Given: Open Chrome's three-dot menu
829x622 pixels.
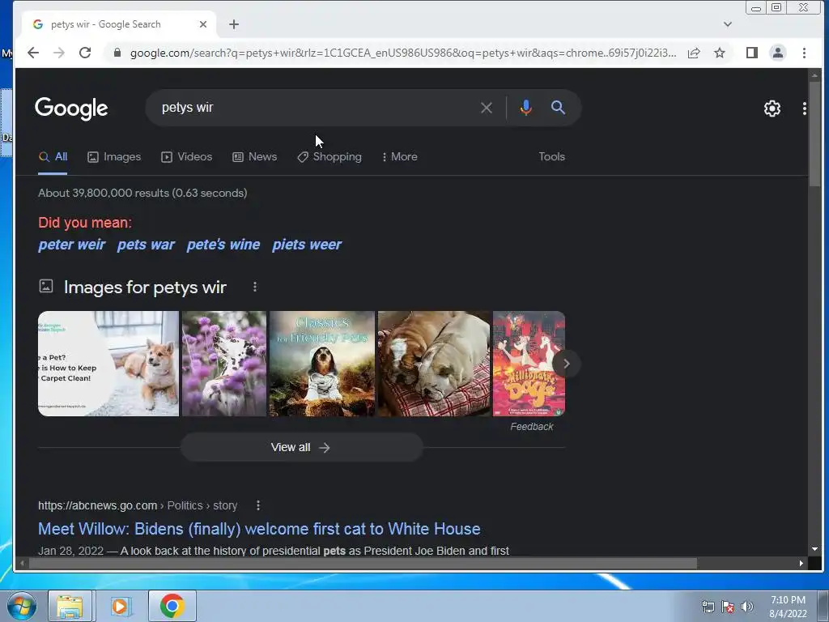Looking at the screenshot, I should [x=804, y=53].
